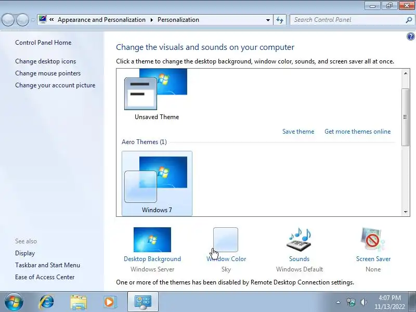Viewport: 416px width, 312px height.
Task: Click the search magnifier icon
Action: point(409,20)
